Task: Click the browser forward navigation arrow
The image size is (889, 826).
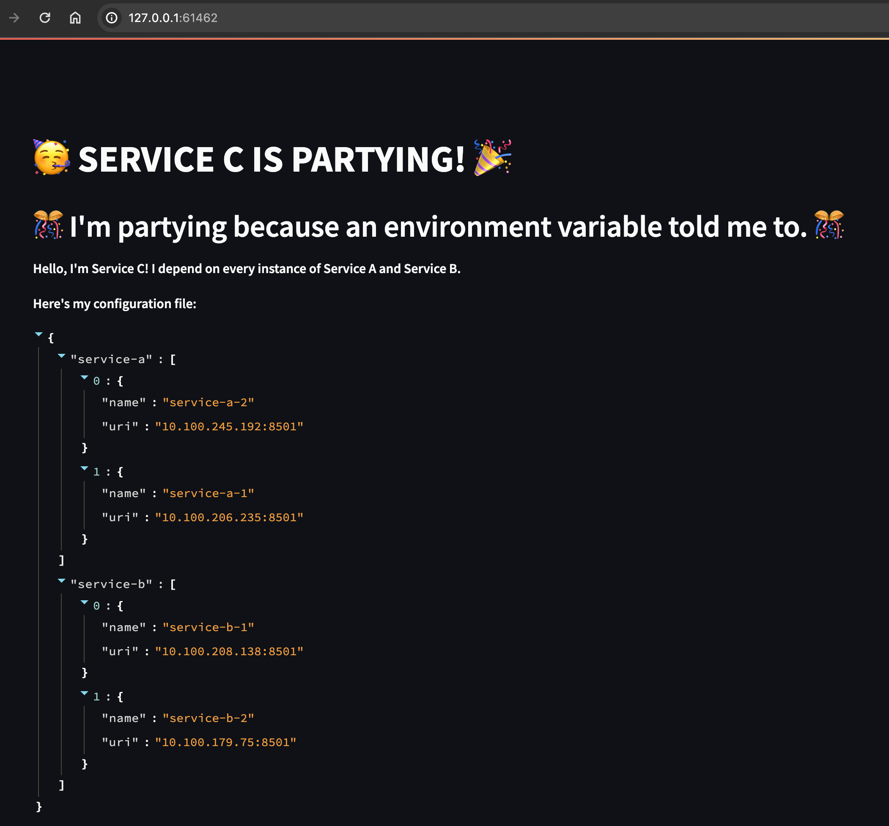Action: click(x=15, y=18)
